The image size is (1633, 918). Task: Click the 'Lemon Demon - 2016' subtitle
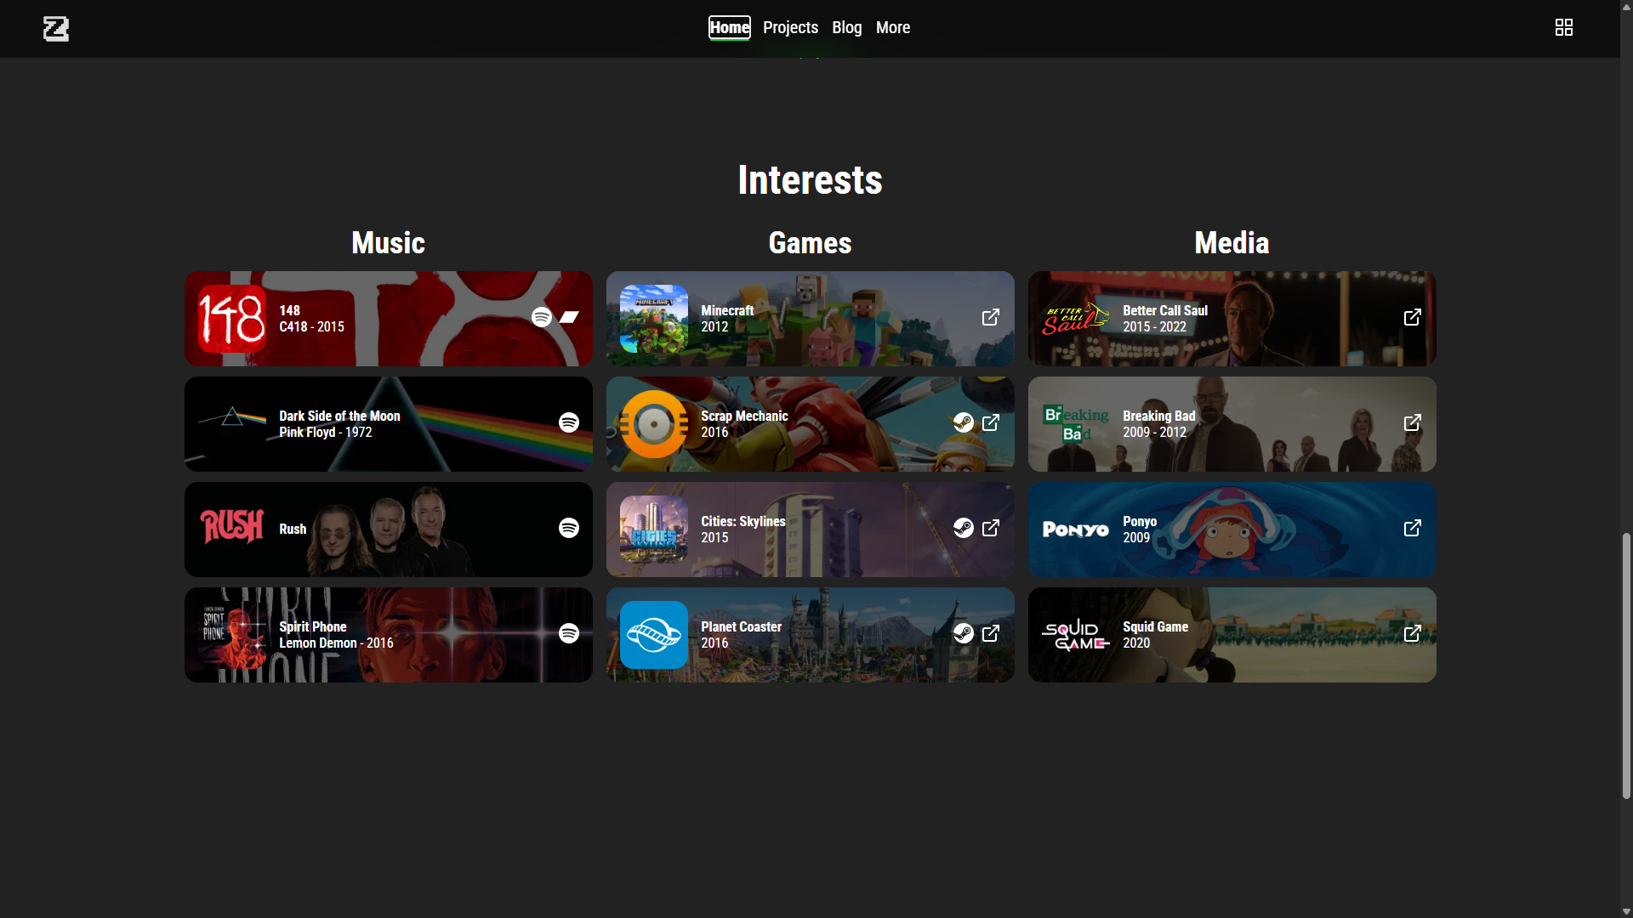(x=336, y=643)
